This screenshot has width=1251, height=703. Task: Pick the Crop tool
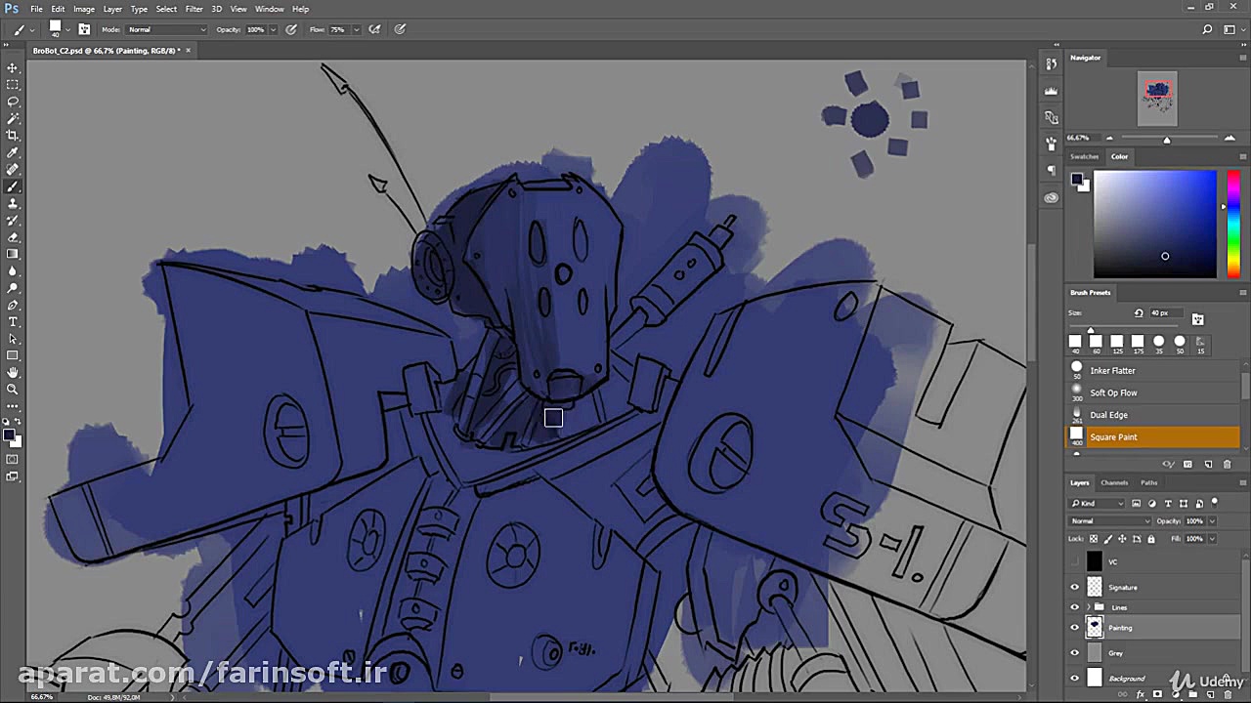(13, 136)
